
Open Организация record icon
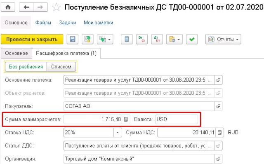218,159
